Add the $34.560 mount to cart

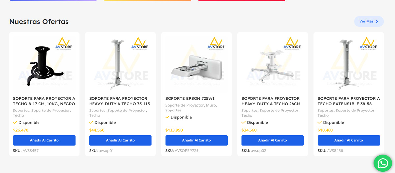point(273,140)
